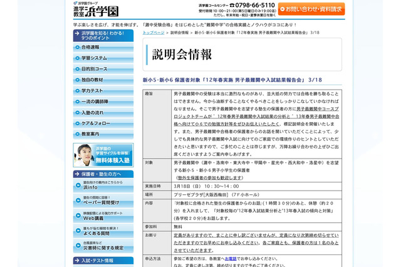Click the 新小5・新小6 保護者対象 article title

tap(232, 80)
